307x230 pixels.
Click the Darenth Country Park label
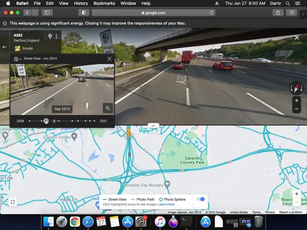point(192,160)
